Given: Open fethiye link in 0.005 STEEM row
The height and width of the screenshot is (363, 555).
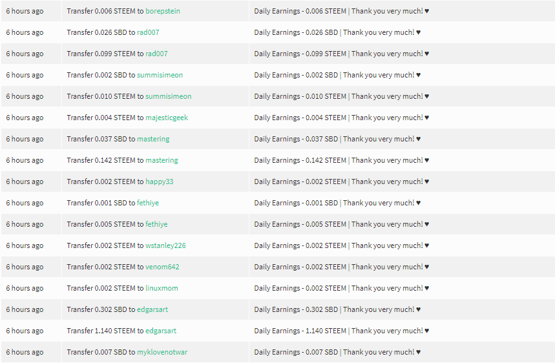Looking at the screenshot, I should [156, 224].
